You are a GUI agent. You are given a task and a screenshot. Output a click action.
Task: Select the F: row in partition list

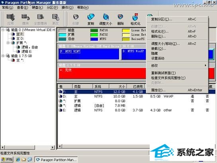point(137,92)
